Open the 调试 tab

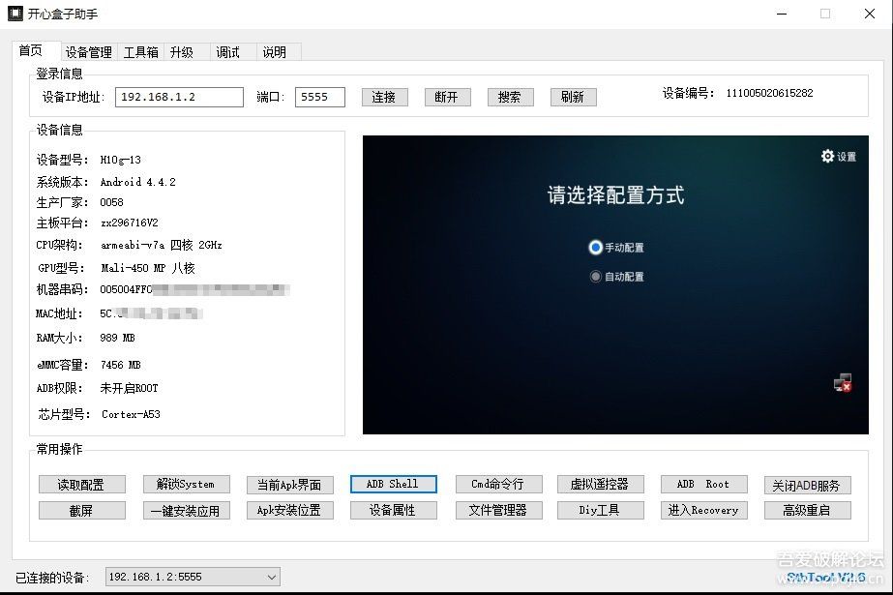[x=227, y=52]
